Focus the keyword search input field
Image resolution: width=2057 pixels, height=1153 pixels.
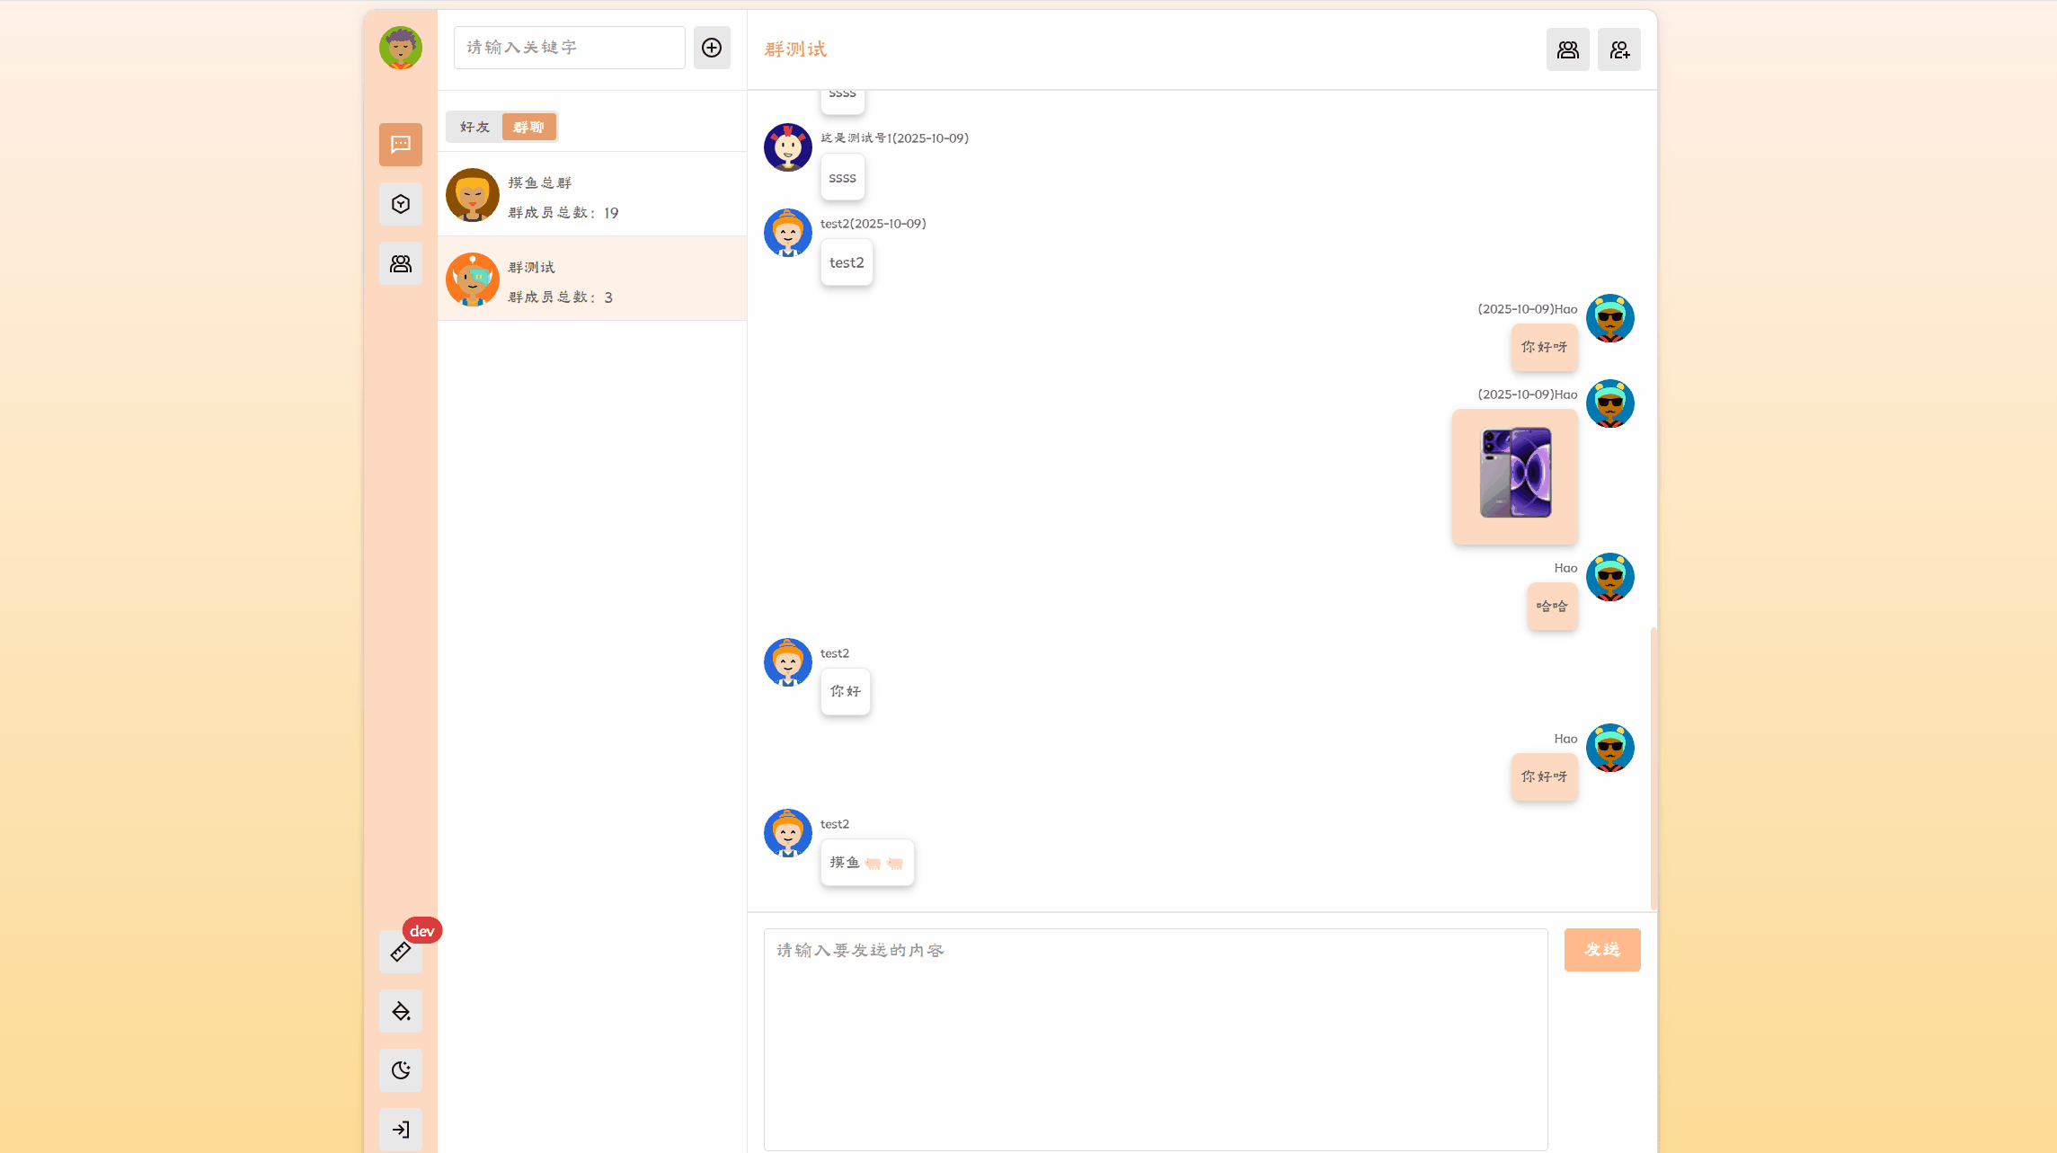pos(570,48)
